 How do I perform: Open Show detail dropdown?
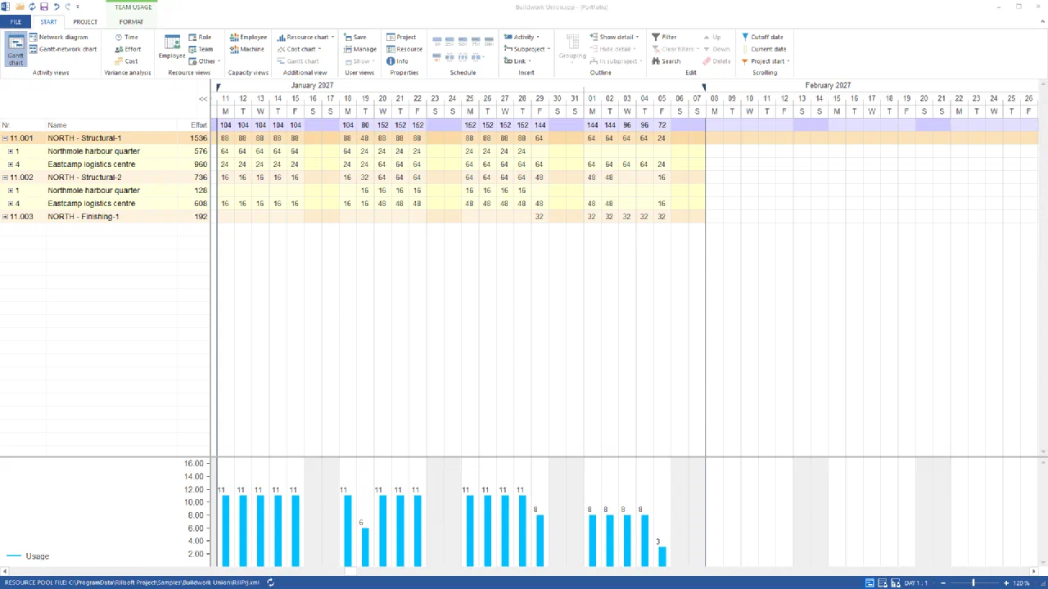point(614,37)
